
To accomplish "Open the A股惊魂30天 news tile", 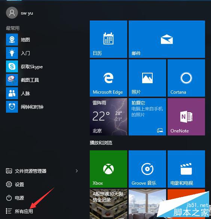I will point(108,204).
